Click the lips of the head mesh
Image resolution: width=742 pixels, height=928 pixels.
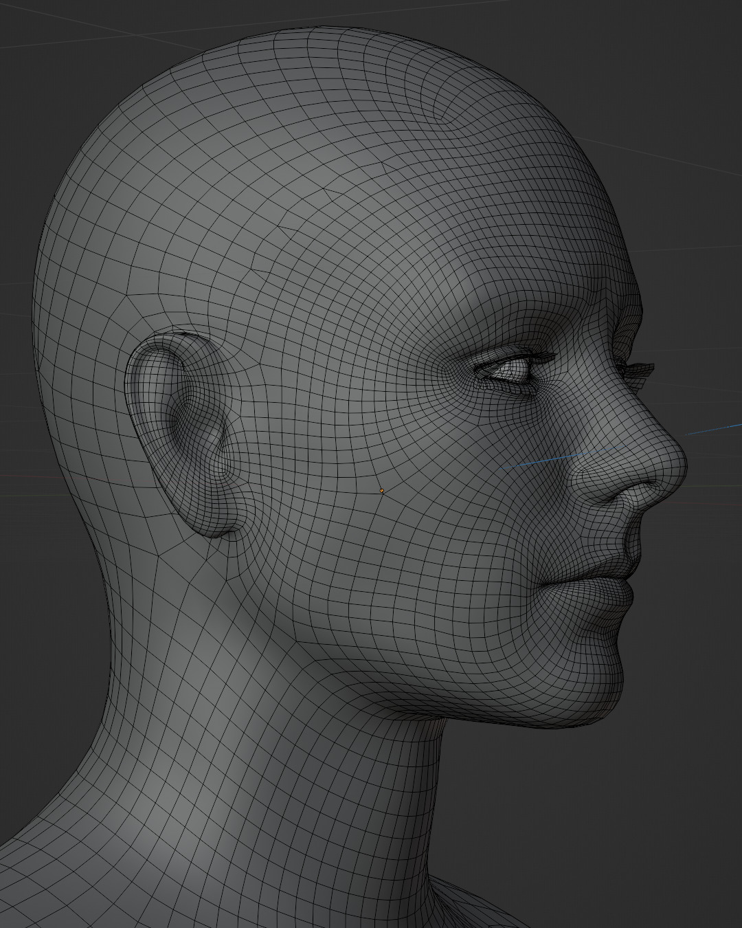592,582
